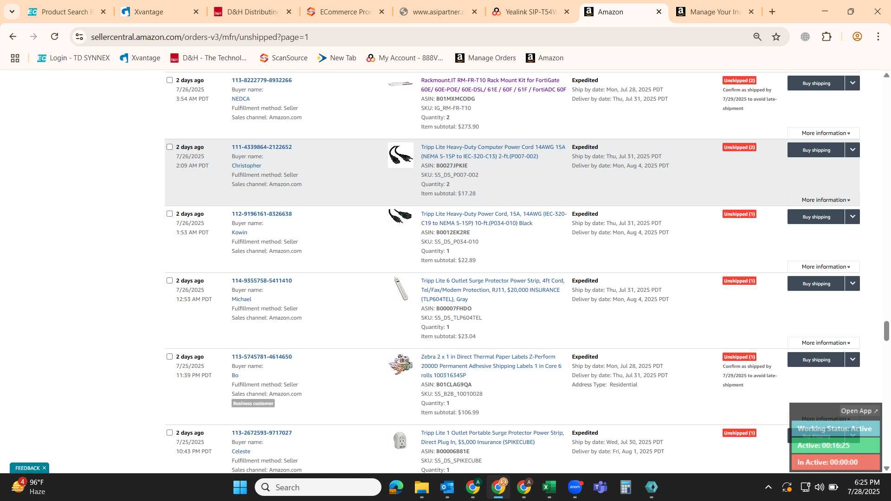The height and width of the screenshot is (501, 891).
Task: Show hidden system tray icons
Action: tap(768, 487)
